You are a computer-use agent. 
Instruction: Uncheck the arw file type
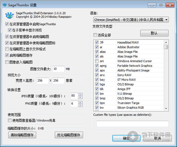[97, 75]
